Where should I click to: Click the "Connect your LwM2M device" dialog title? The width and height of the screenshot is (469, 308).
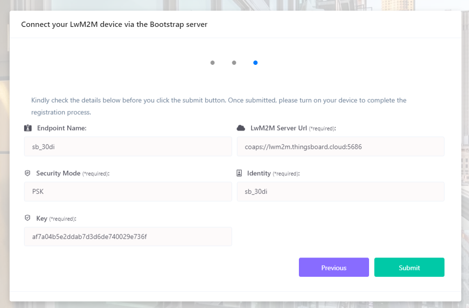pos(114,24)
